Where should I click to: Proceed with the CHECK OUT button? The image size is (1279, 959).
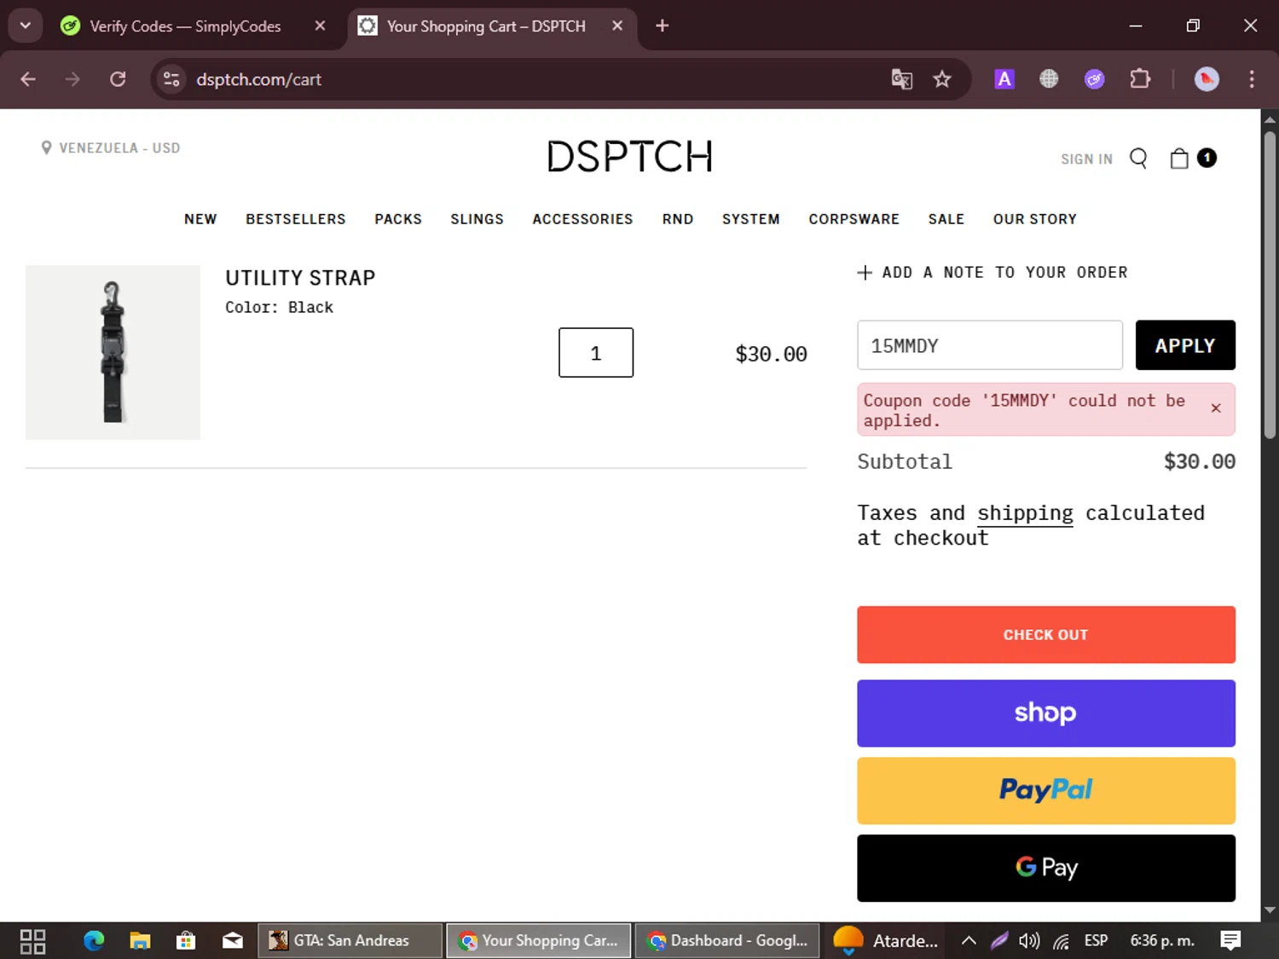click(1046, 634)
